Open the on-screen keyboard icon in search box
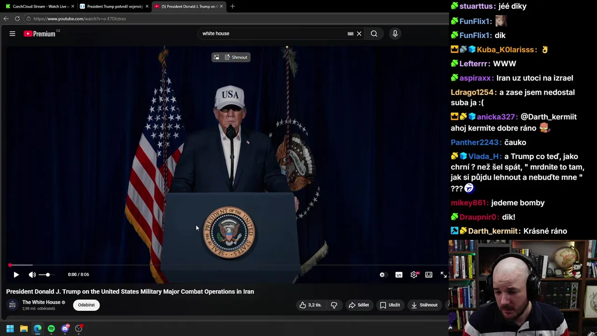The height and width of the screenshot is (336, 597). pos(350,34)
